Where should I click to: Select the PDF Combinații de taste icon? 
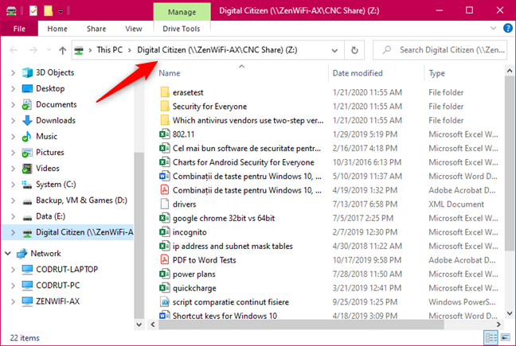(x=165, y=190)
